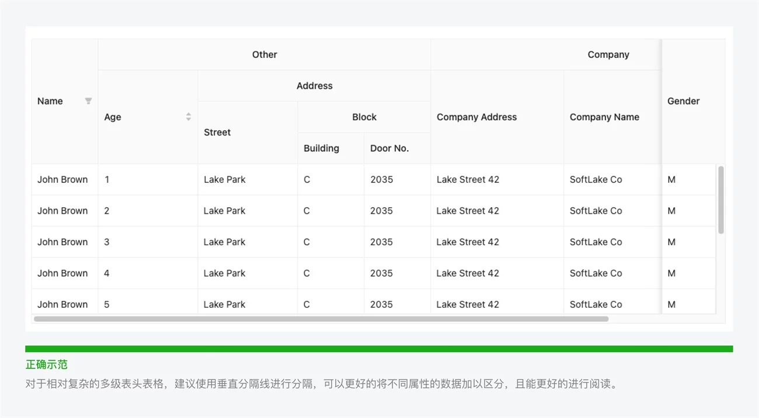Grab the table's vertical scrollbar thumb
Viewport: 759px width, 418px height.
point(721,200)
